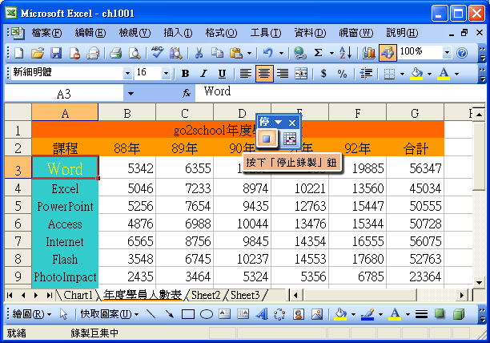Toggle Center alignment
The width and height of the screenshot is (490, 343).
click(264, 74)
